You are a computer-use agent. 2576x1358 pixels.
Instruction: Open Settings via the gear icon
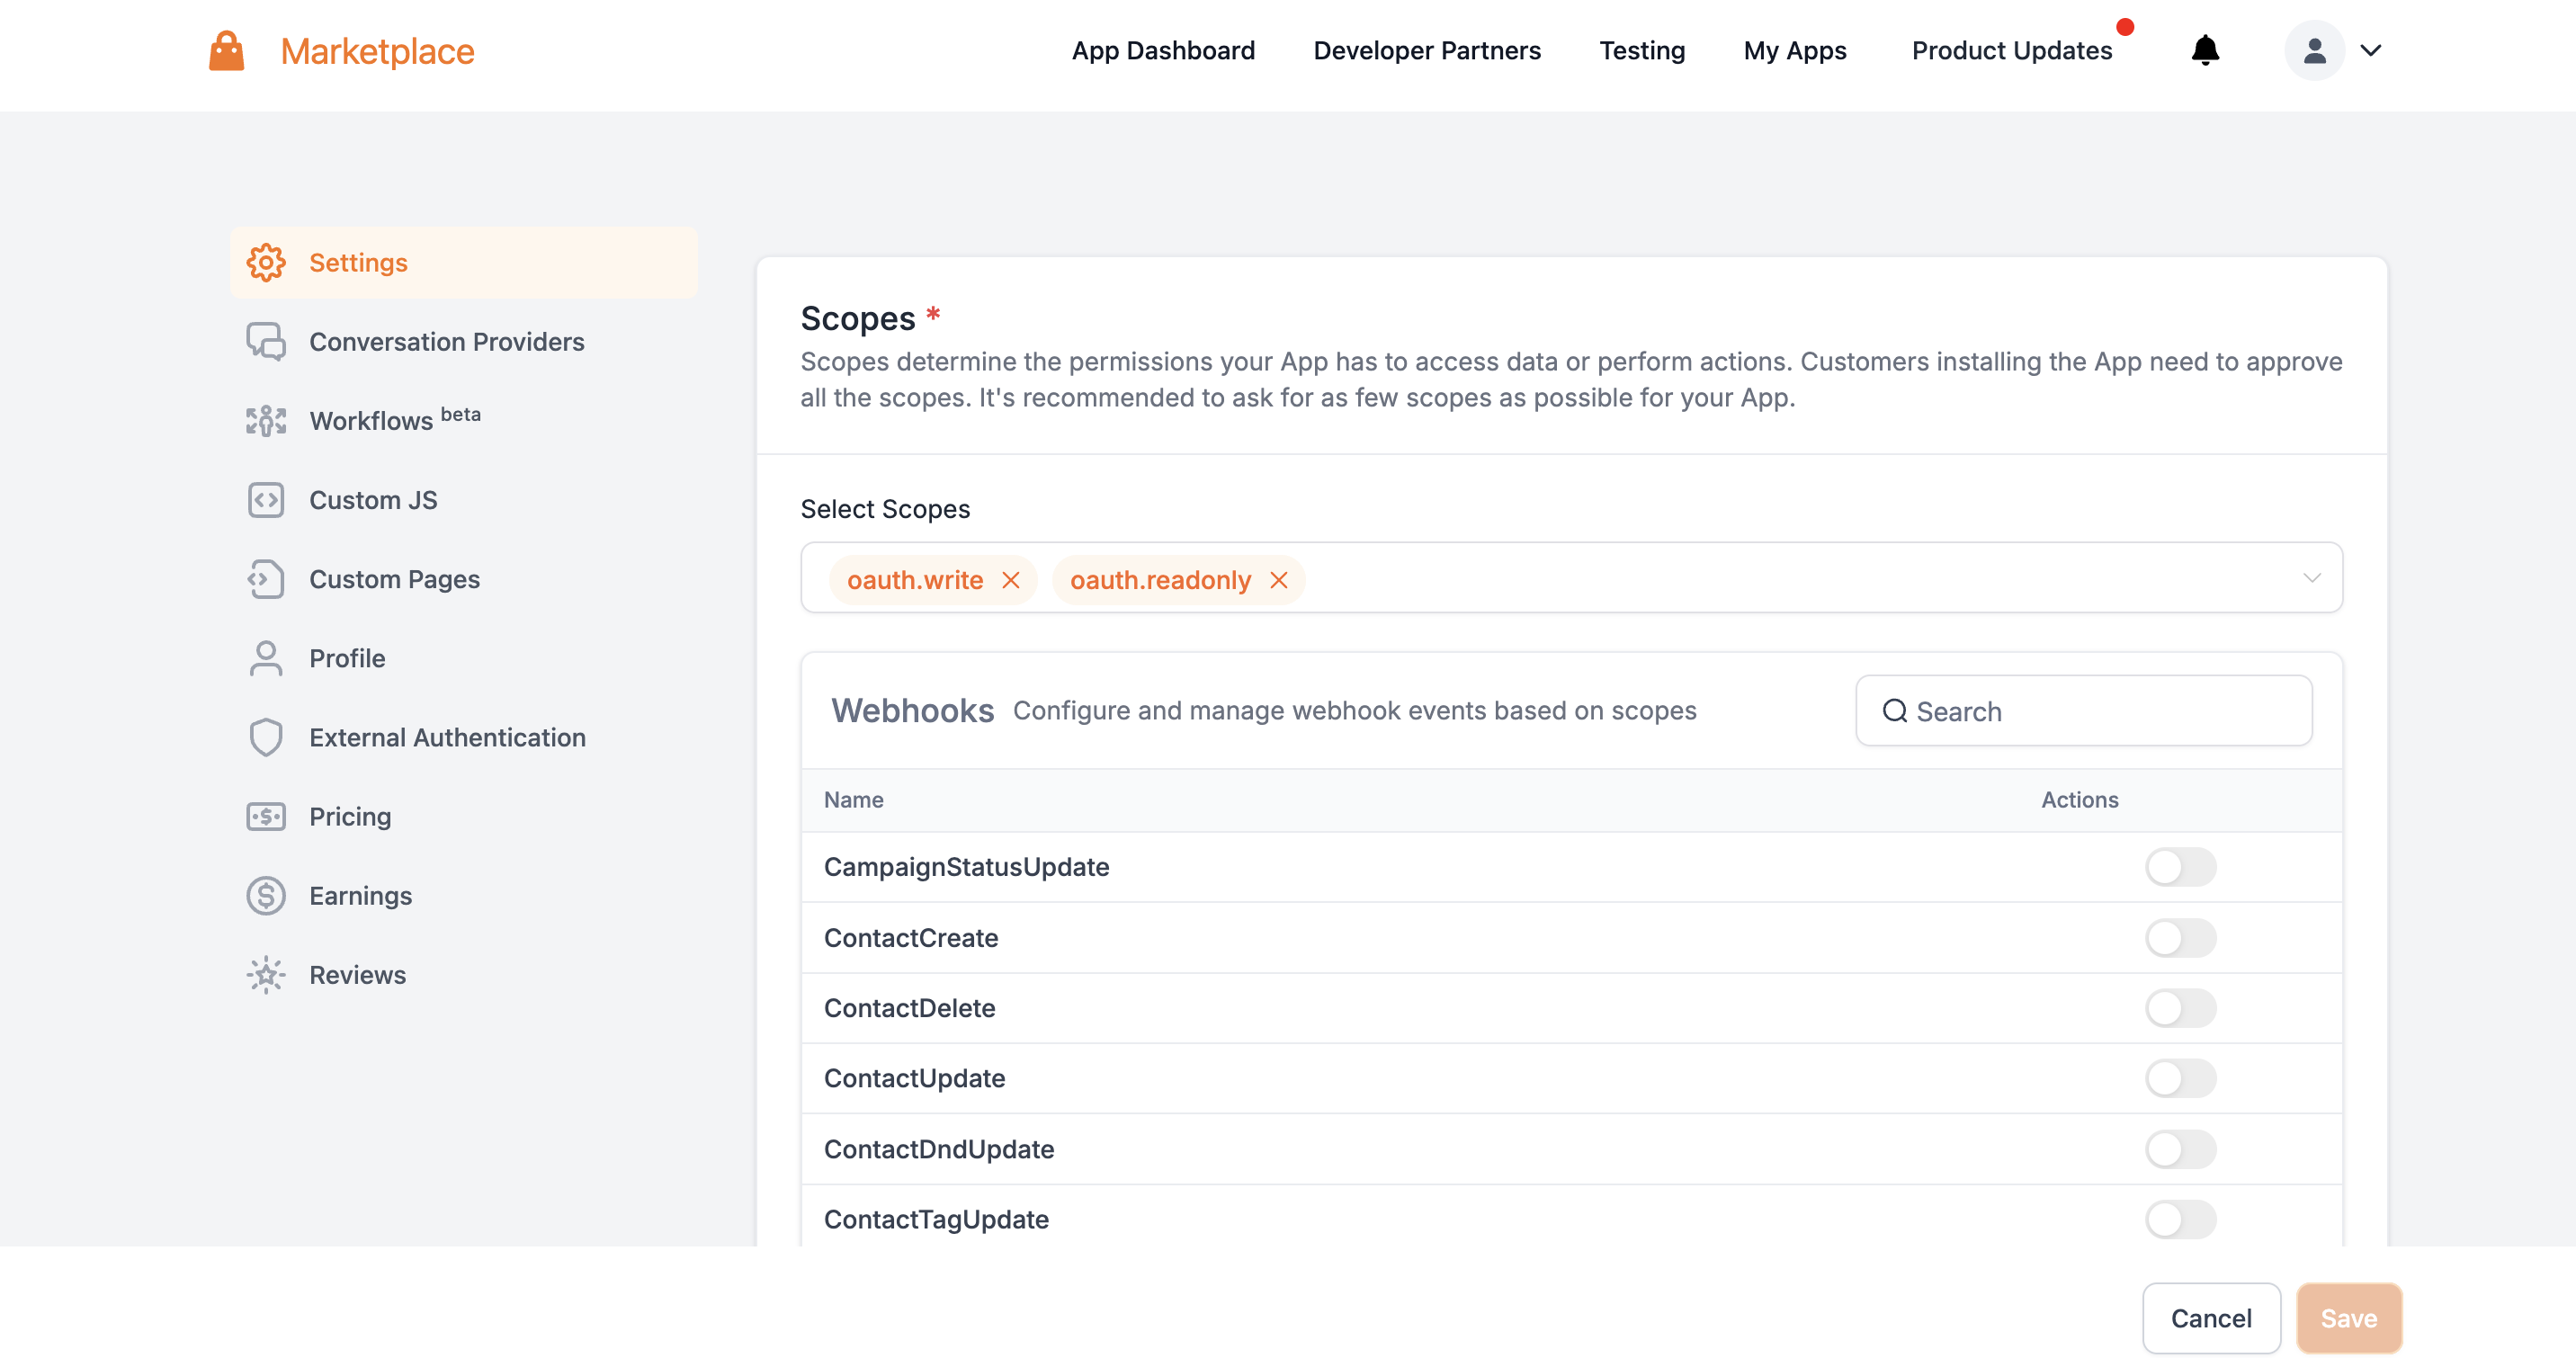265,262
